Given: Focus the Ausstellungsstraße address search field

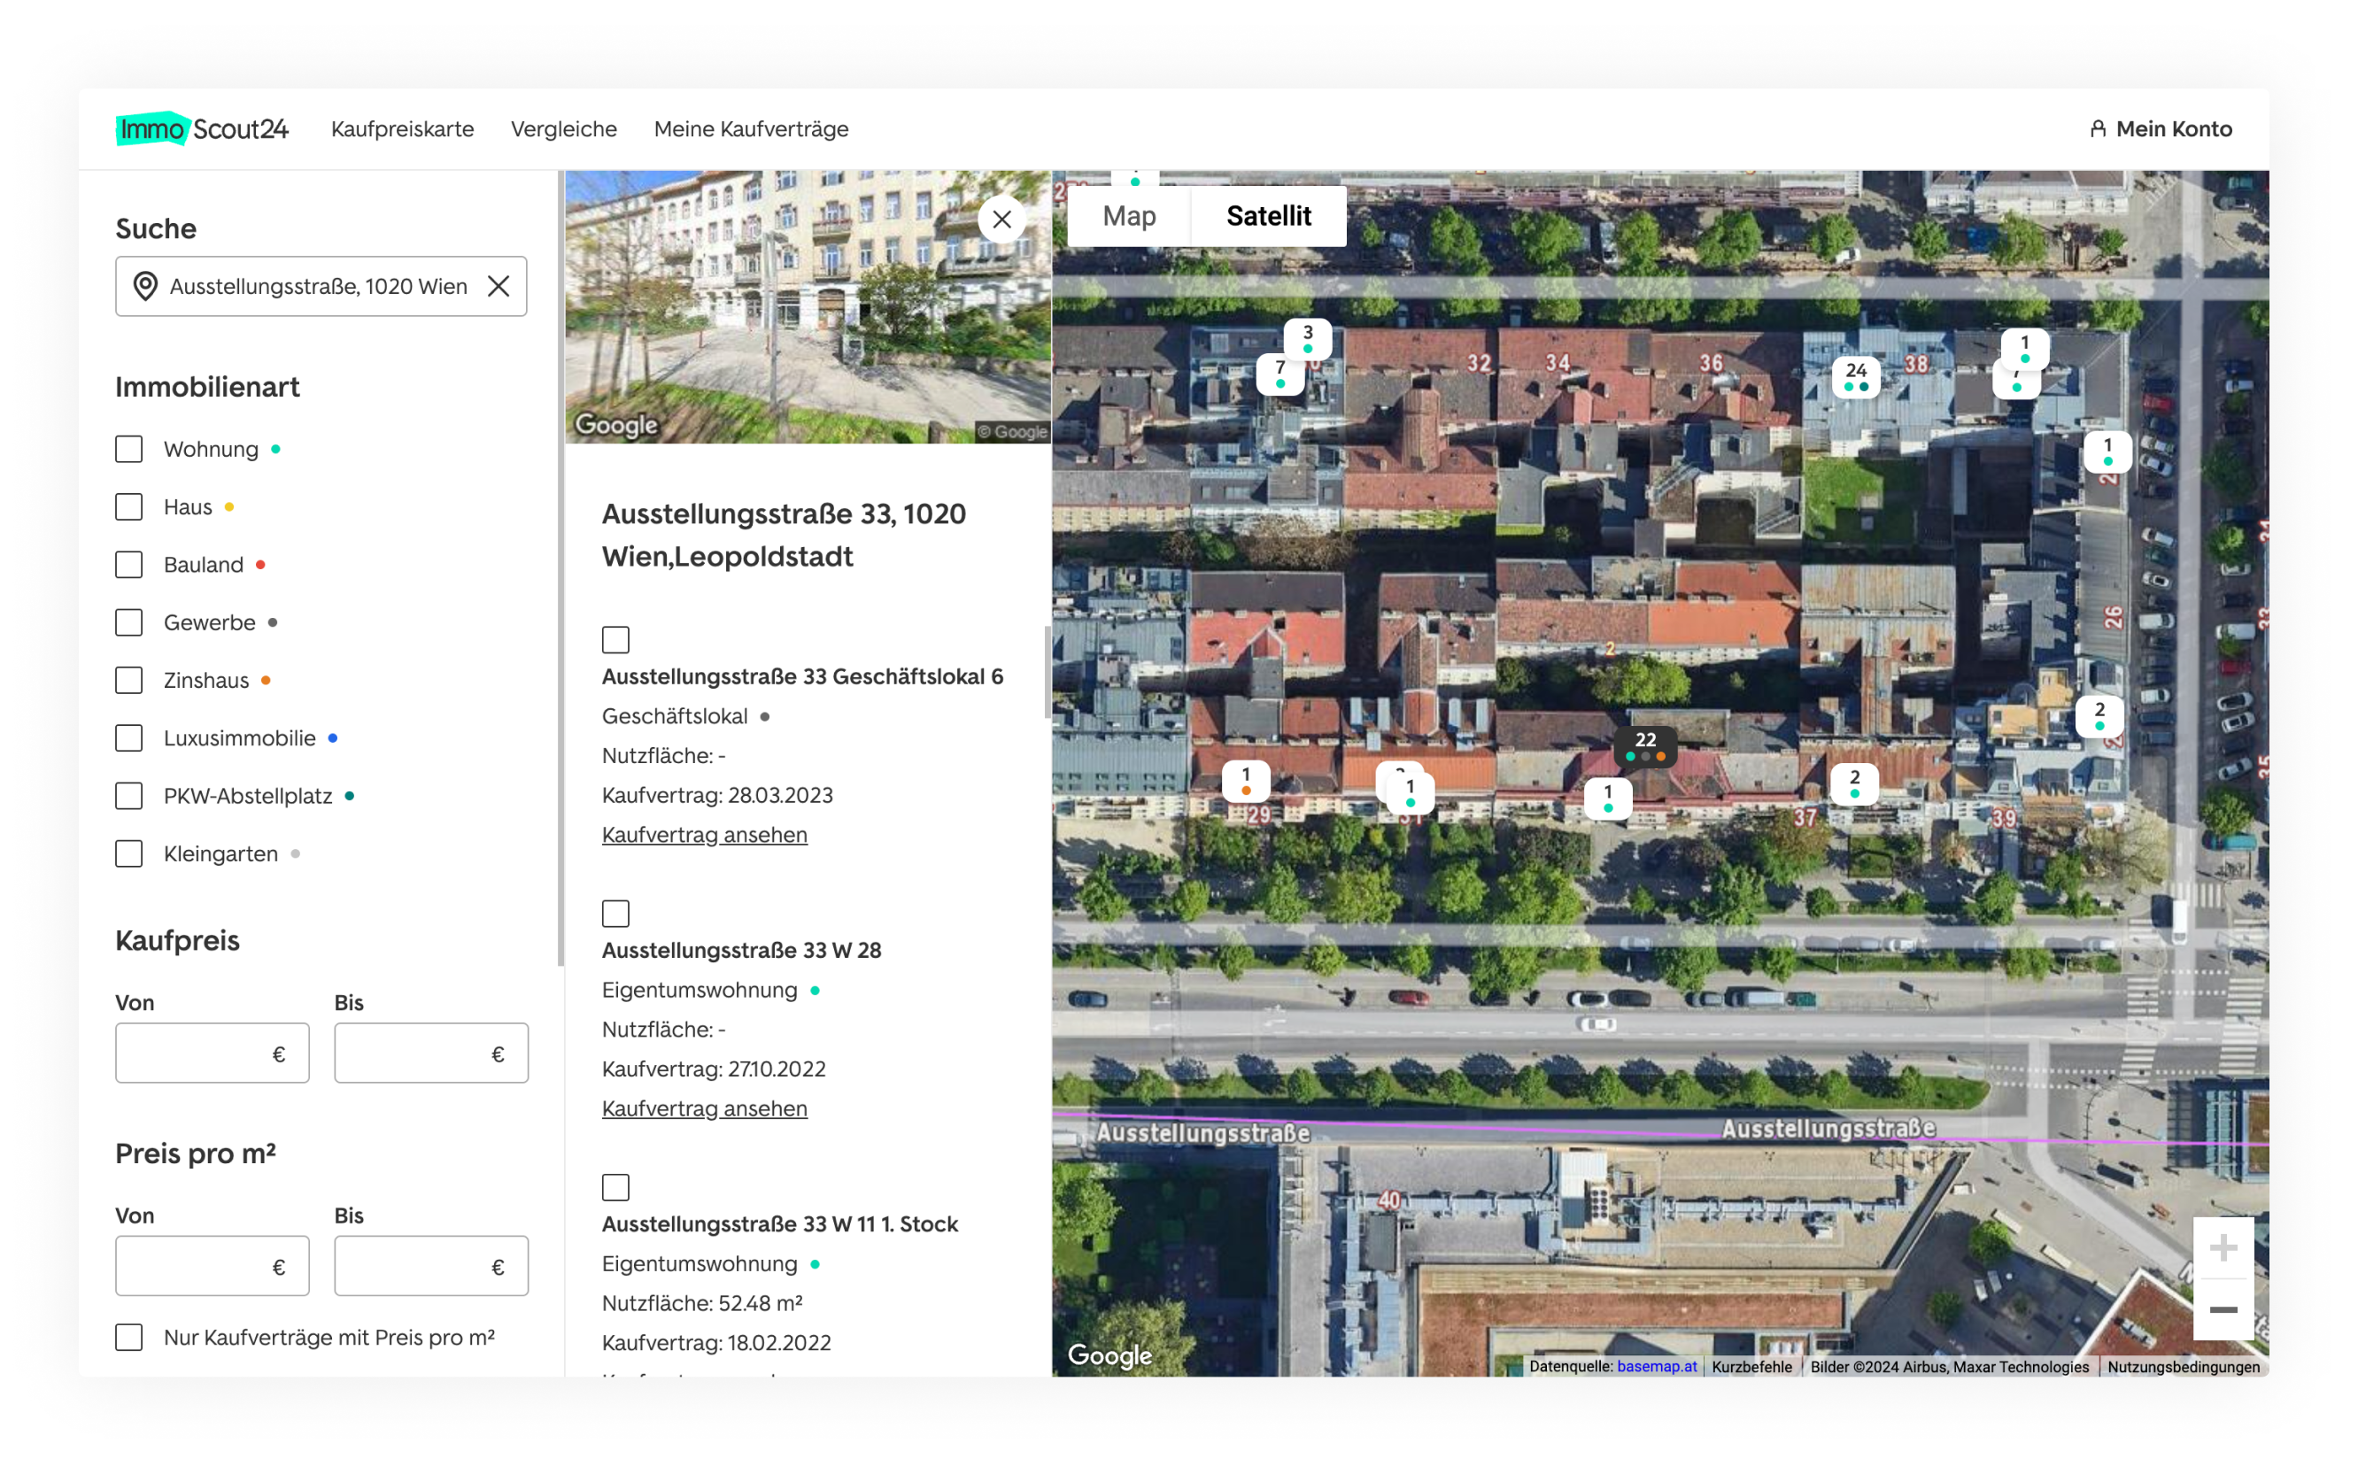Looking at the screenshot, I should [x=321, y=286].
